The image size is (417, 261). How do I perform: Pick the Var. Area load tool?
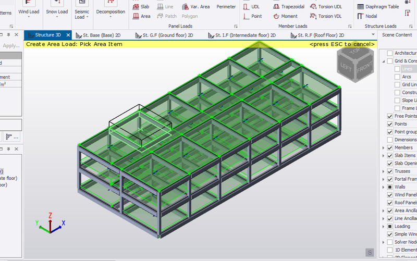coord(196,7)
